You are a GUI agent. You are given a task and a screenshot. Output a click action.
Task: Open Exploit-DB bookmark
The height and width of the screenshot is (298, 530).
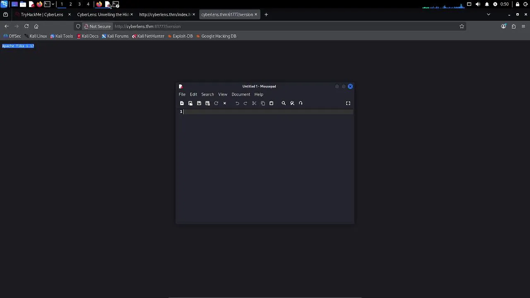point(180,36)
